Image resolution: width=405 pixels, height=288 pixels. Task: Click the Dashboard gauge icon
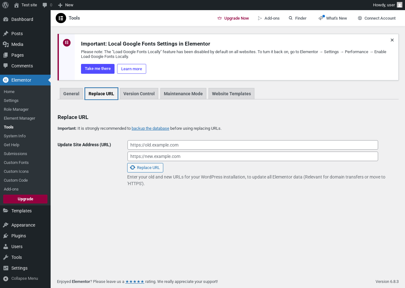coord(6,19)
